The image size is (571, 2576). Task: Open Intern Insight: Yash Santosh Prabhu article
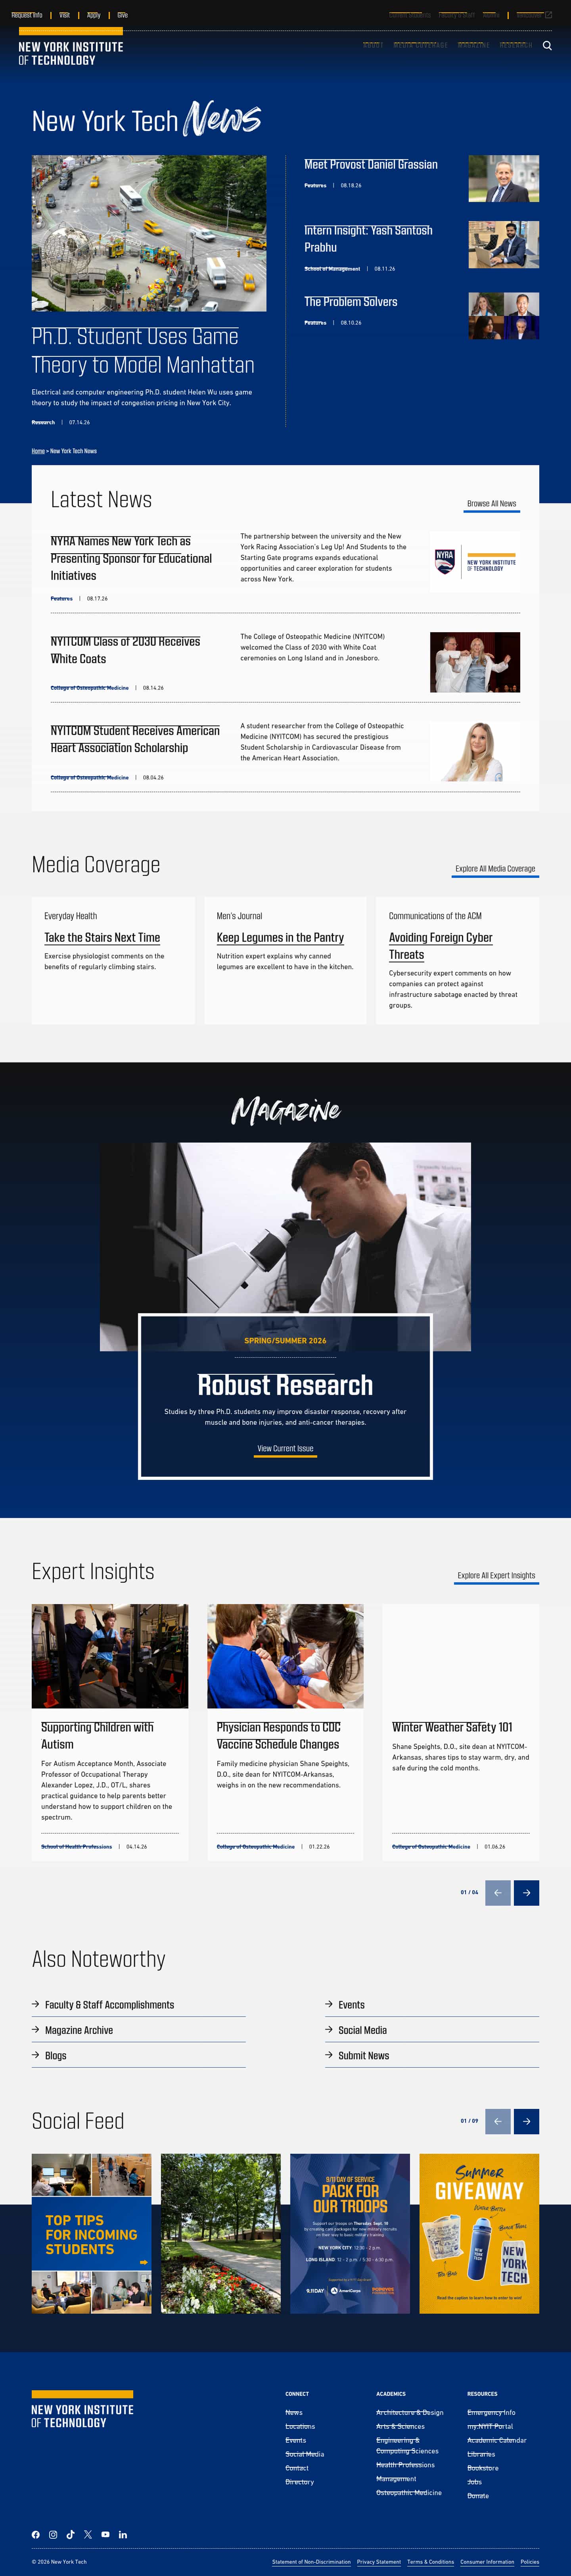click(x=368, y=238)
